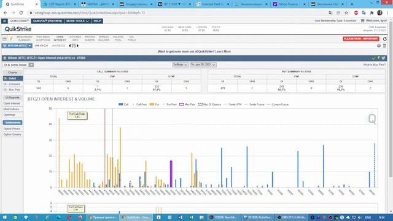The height and width of the screenshot is (221, 393).
Task: Toggle the Max Pain legend entry
Action: tap(187, 104)
